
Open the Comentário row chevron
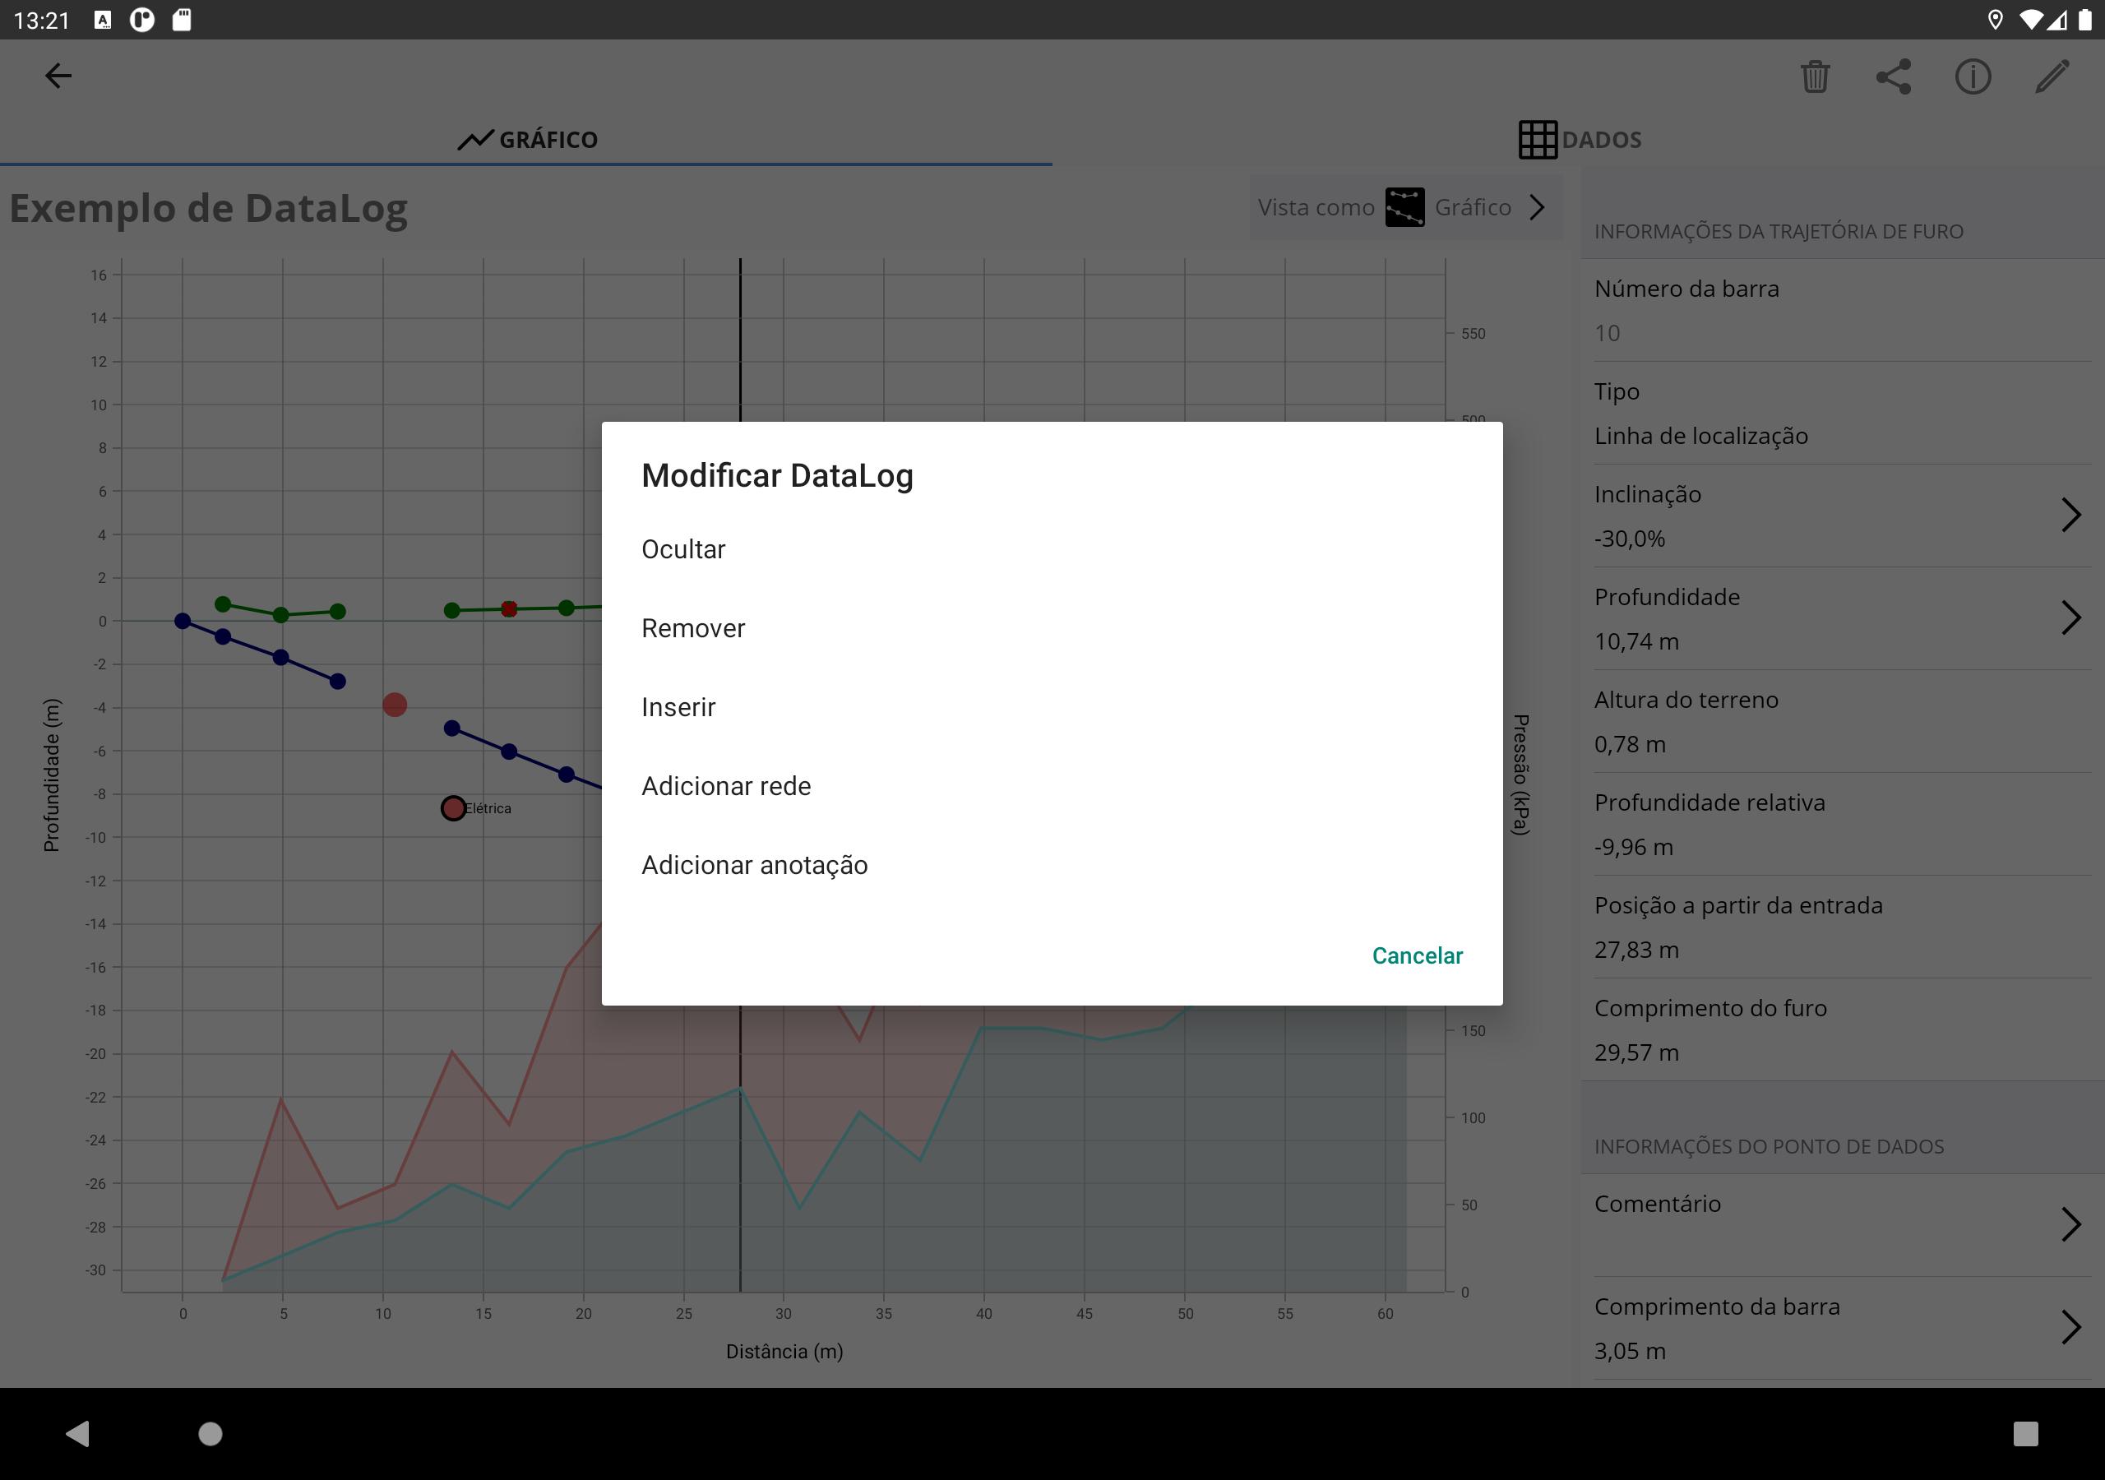(x=2070, y=1224)
